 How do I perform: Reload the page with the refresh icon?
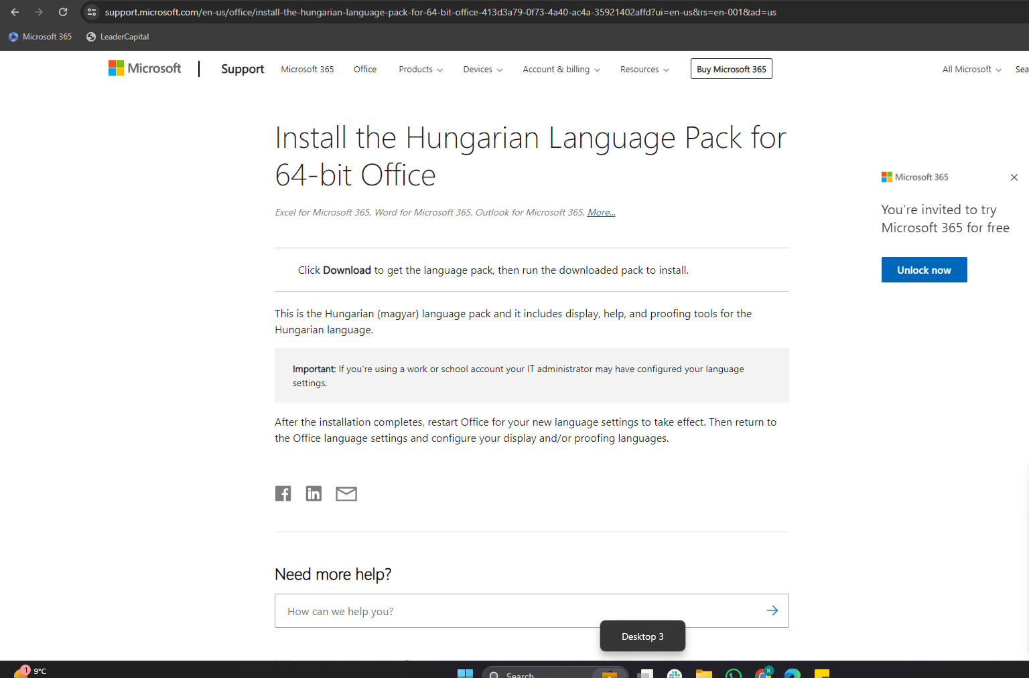[x=63, y=12]
